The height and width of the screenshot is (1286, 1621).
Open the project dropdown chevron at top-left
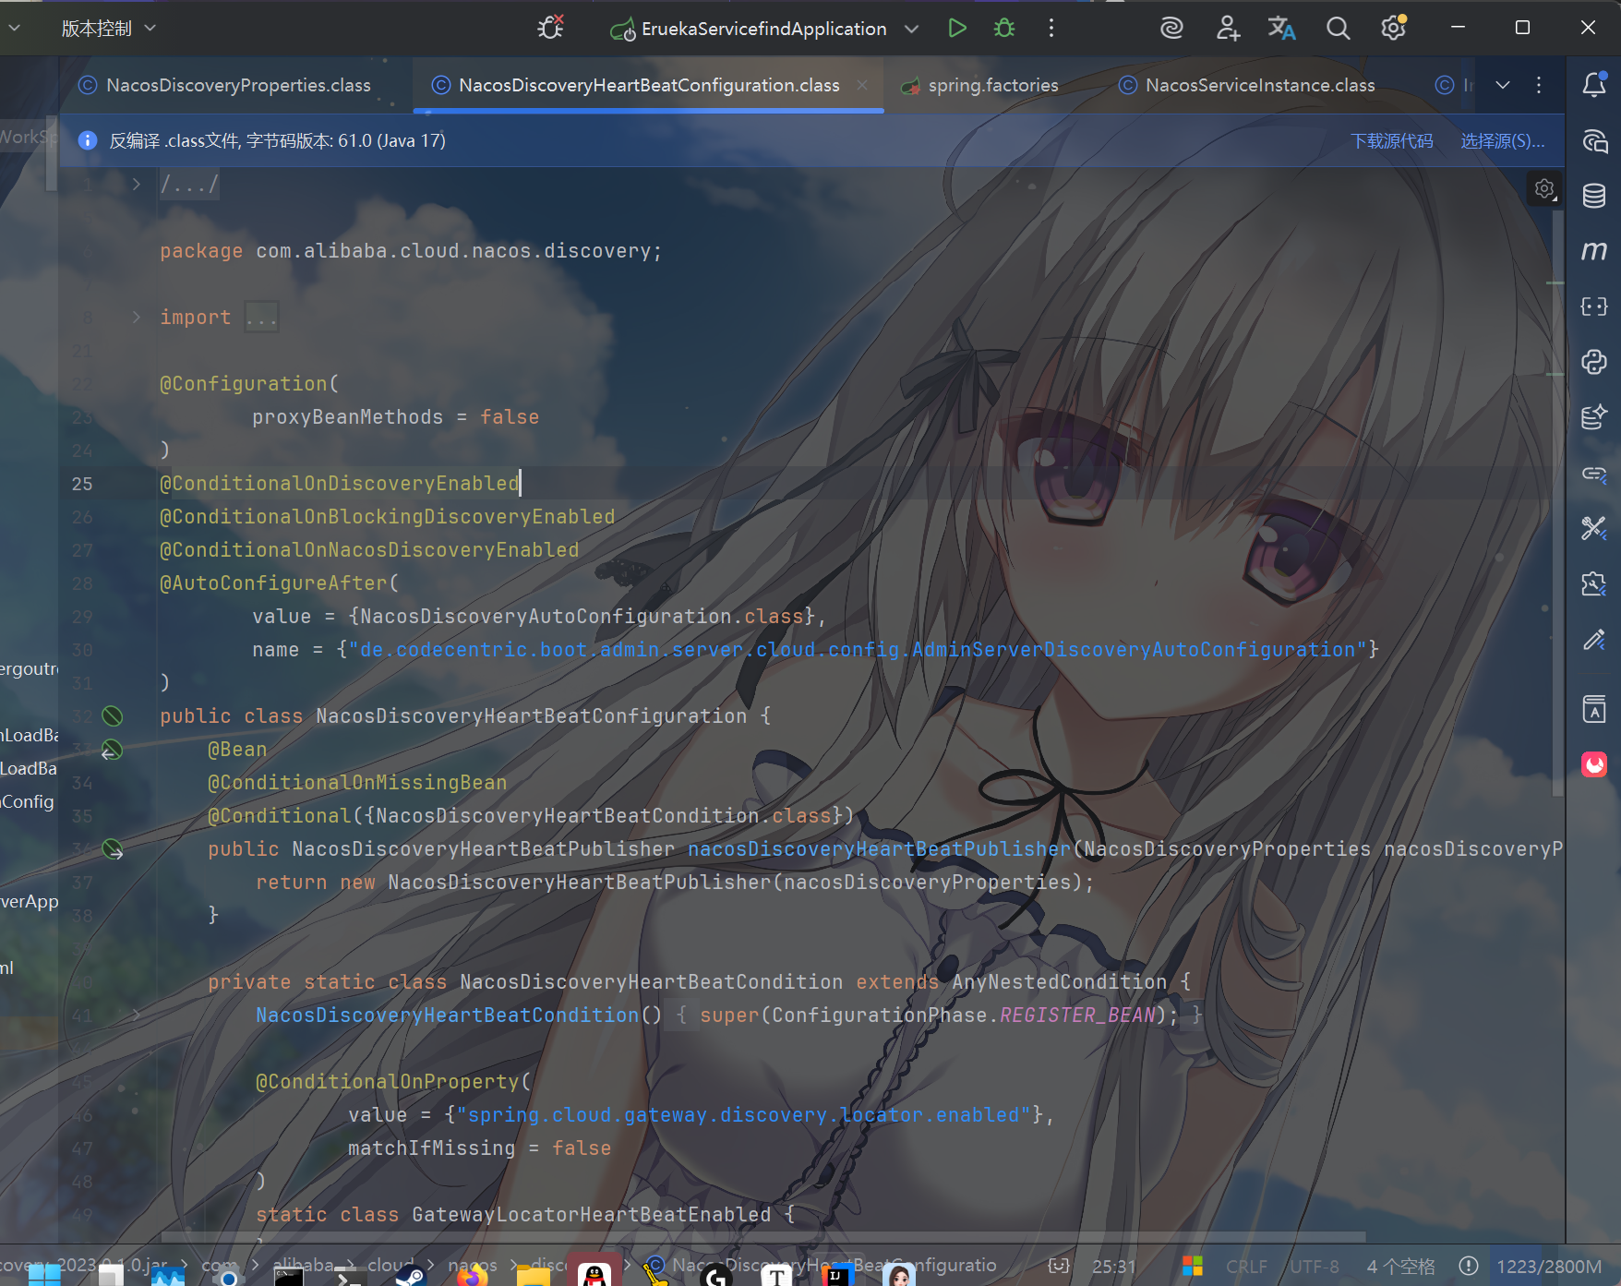pos(14,29)
